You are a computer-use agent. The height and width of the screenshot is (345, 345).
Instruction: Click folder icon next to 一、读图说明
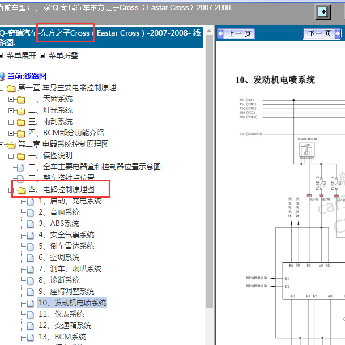point(21,156)
